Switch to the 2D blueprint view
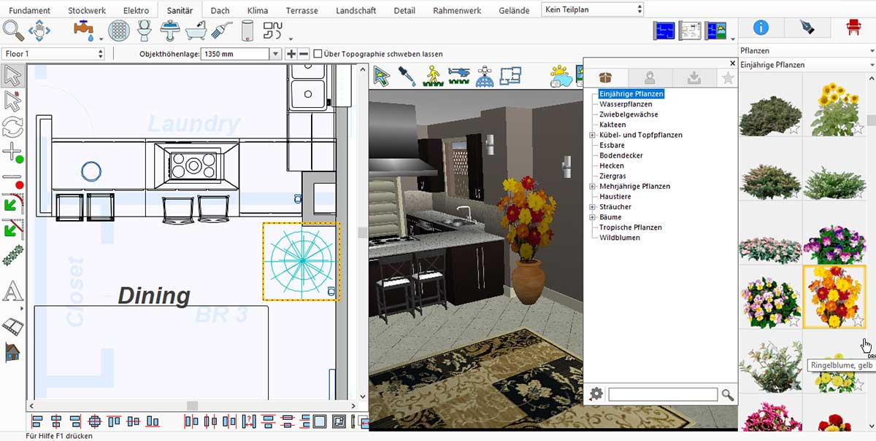 point(664,30)
